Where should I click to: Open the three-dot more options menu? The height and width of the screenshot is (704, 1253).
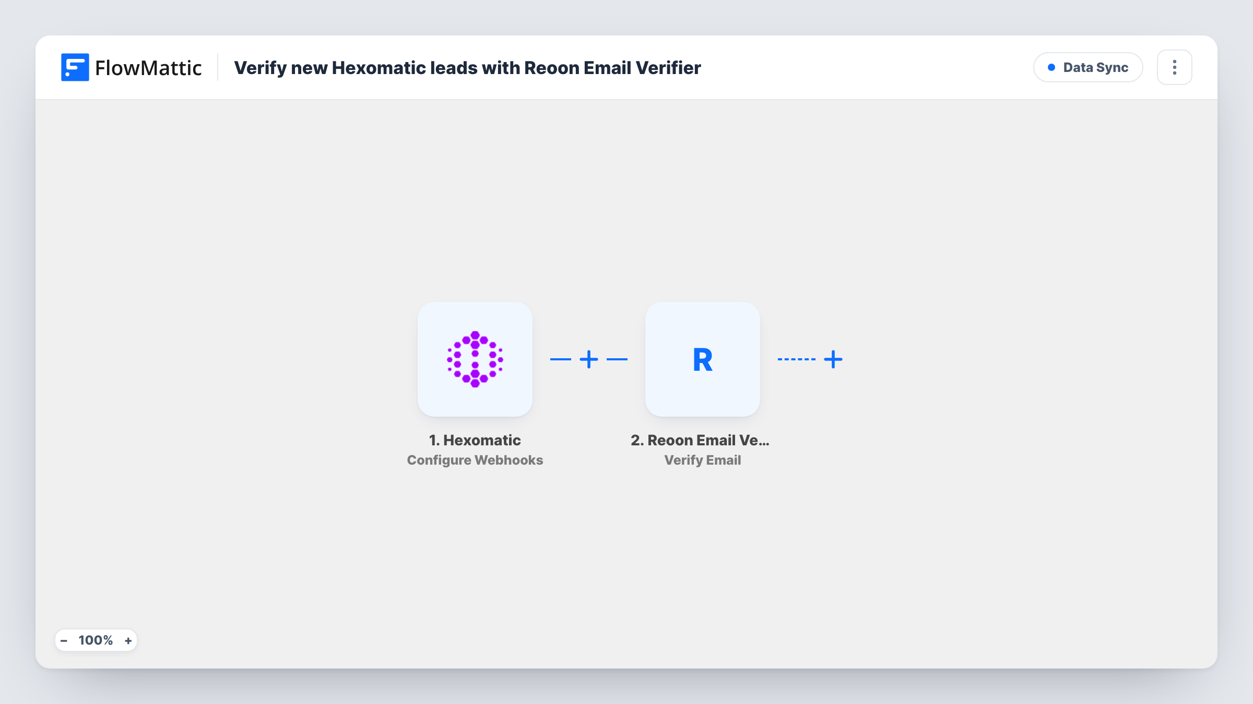[1174, 67]
